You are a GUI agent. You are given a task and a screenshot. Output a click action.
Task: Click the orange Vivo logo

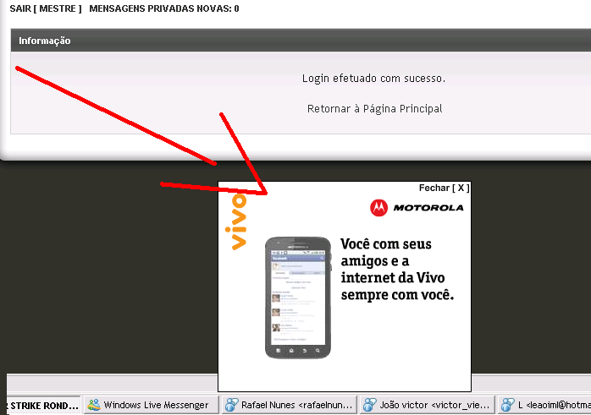click(x=239, y=221)
